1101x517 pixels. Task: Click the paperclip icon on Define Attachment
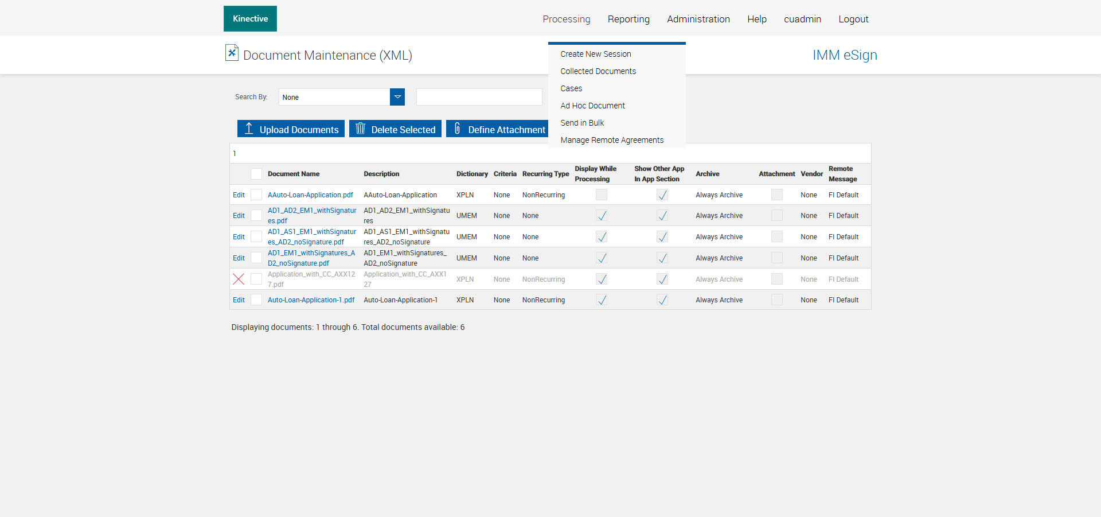click(x=457, y=129)
